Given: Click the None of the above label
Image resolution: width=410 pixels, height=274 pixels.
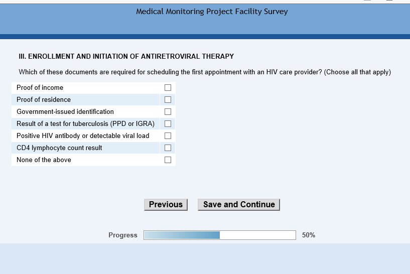Looking at the screenshot, I should [44, 160].
